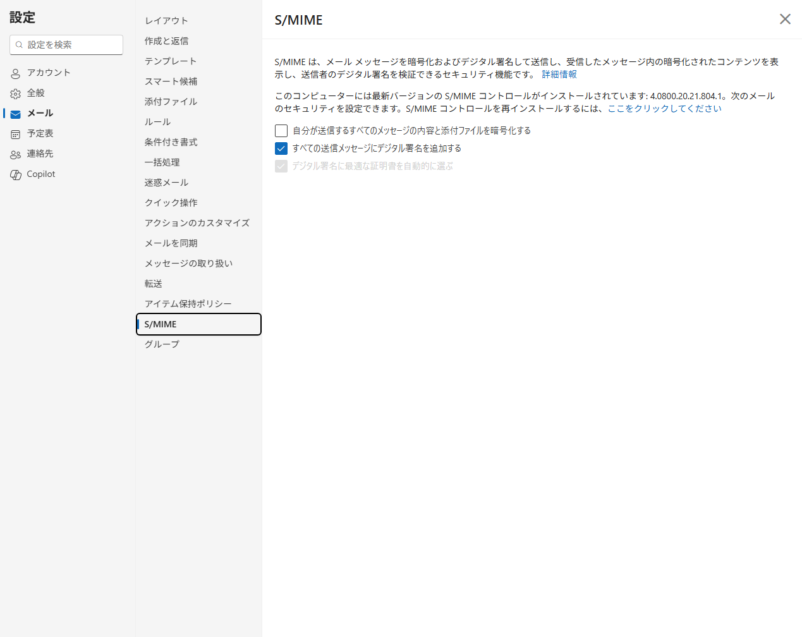This screenshot has width=802, height=637.
Task: Click the mail envelope icon
Action: click(x=16, y=114)
